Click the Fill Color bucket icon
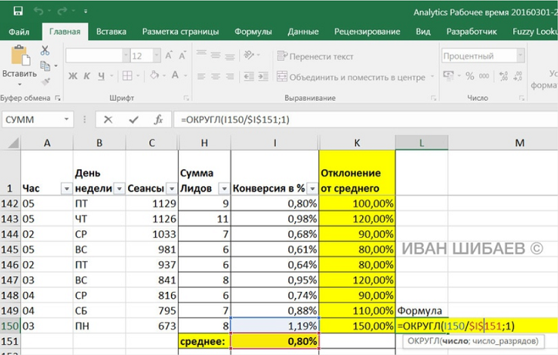Image resolution: width=558 pixels, height=355 pixels. click(154, 75)
